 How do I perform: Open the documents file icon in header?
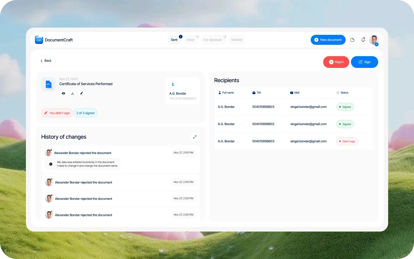(x=352, y=40)
